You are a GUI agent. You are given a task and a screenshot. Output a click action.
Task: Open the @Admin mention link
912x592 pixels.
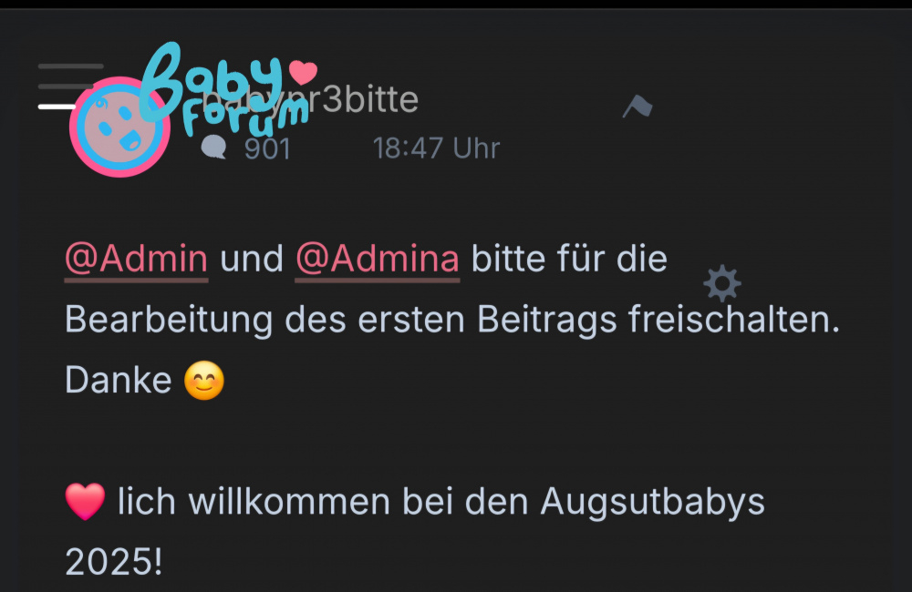click(136, 259)
